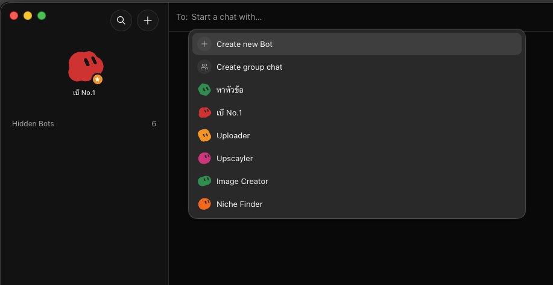Click the people icon beside Create group chat

click(204, 67)
